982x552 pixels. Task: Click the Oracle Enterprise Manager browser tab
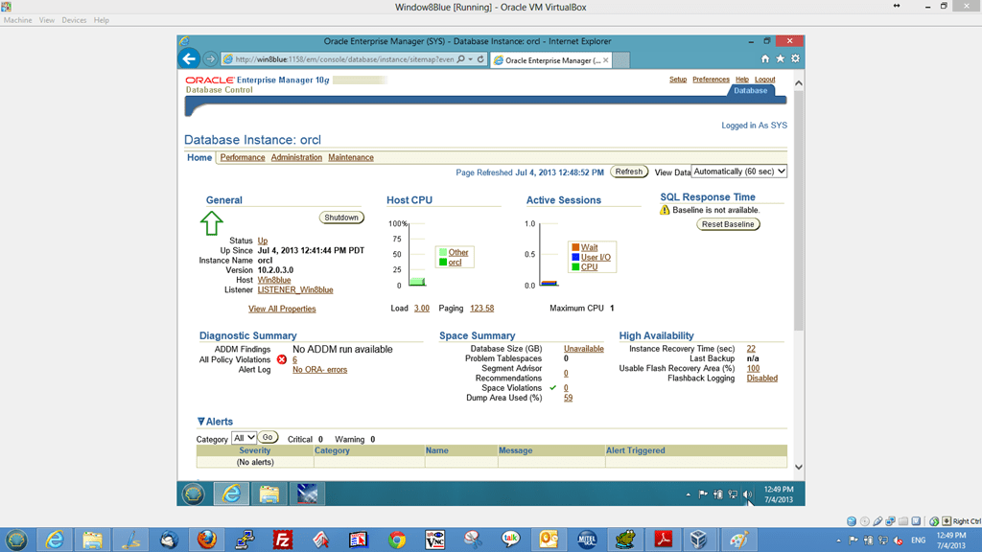pos(550,60)
